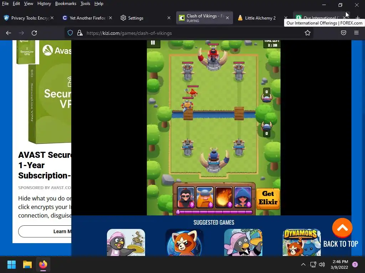Click the purple elixir progress bar
Screen dimensions: 365x273
[x=214, y=212]
